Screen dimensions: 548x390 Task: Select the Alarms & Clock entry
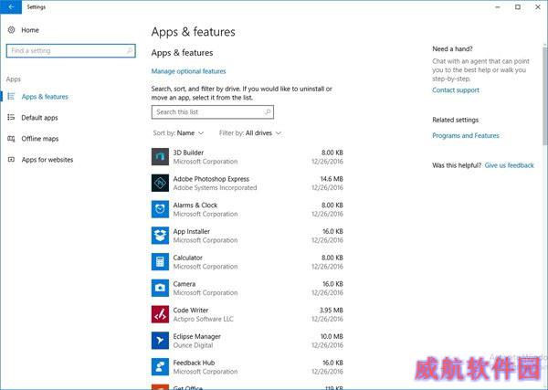coord(248,209)
